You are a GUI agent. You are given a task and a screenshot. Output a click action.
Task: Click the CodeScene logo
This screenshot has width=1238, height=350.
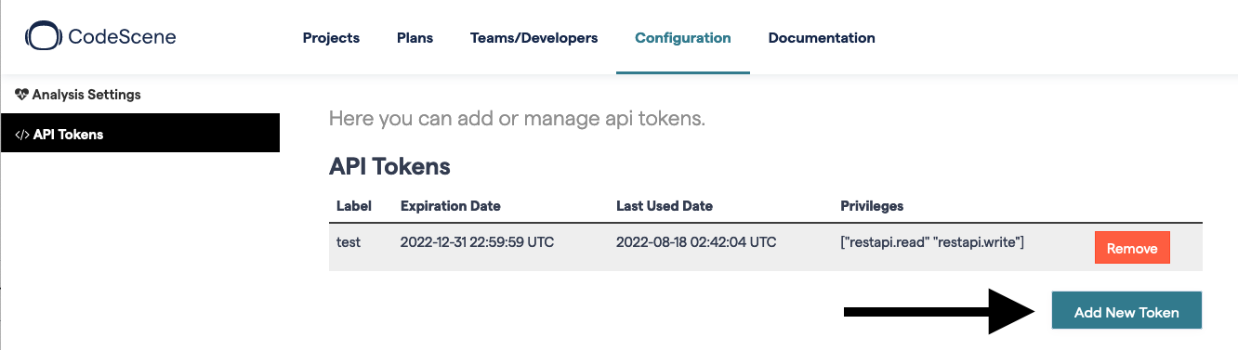click(x=100, y=37)
